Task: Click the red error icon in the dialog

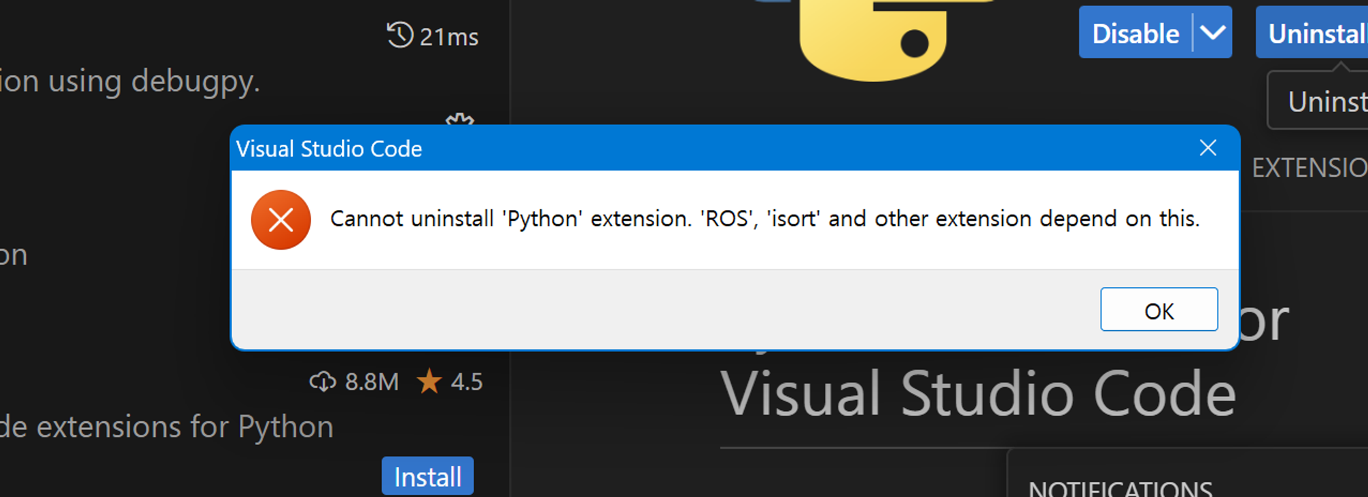Action: click(280, 219)
